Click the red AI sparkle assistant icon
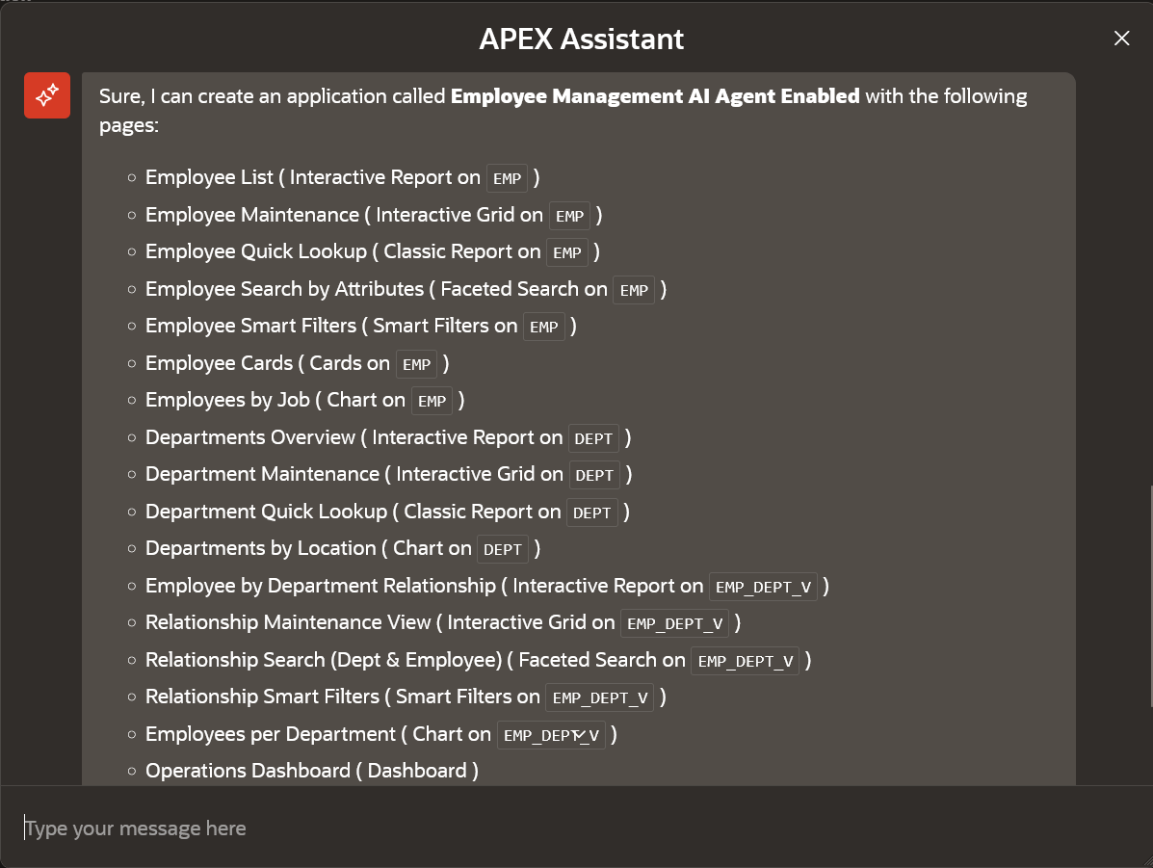Screen dimensions: 1153x868 (47, 95)
